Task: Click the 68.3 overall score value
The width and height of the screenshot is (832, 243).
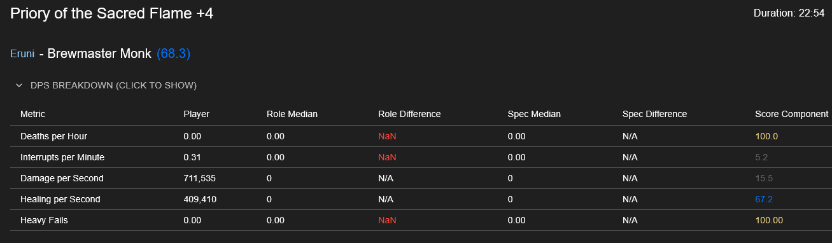Action: tap(173, 54)
